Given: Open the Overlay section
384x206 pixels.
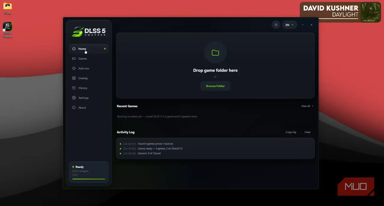Looking at the screenshot, I should point(89,78).
